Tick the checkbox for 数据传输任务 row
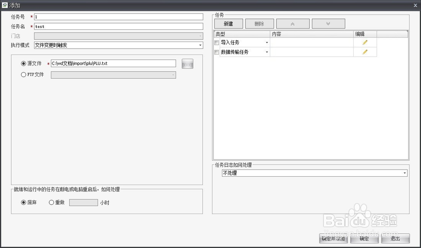This screenshot has width=421, height=248. [217, 52]
